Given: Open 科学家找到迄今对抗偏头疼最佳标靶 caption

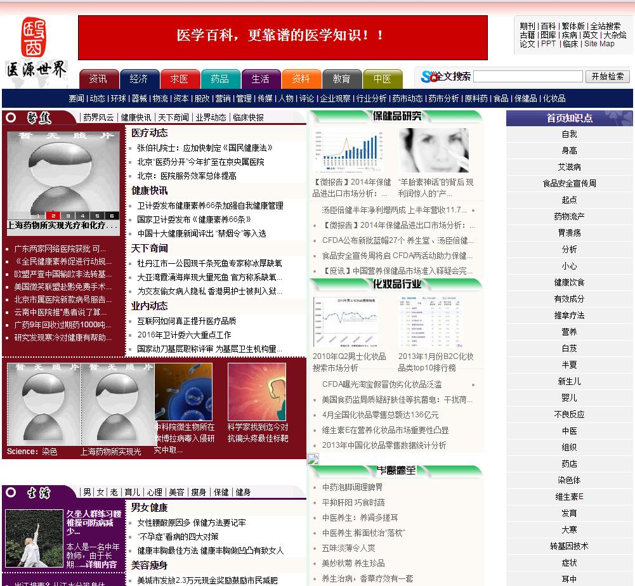Looking at the screenshot, I should [258, 433].
